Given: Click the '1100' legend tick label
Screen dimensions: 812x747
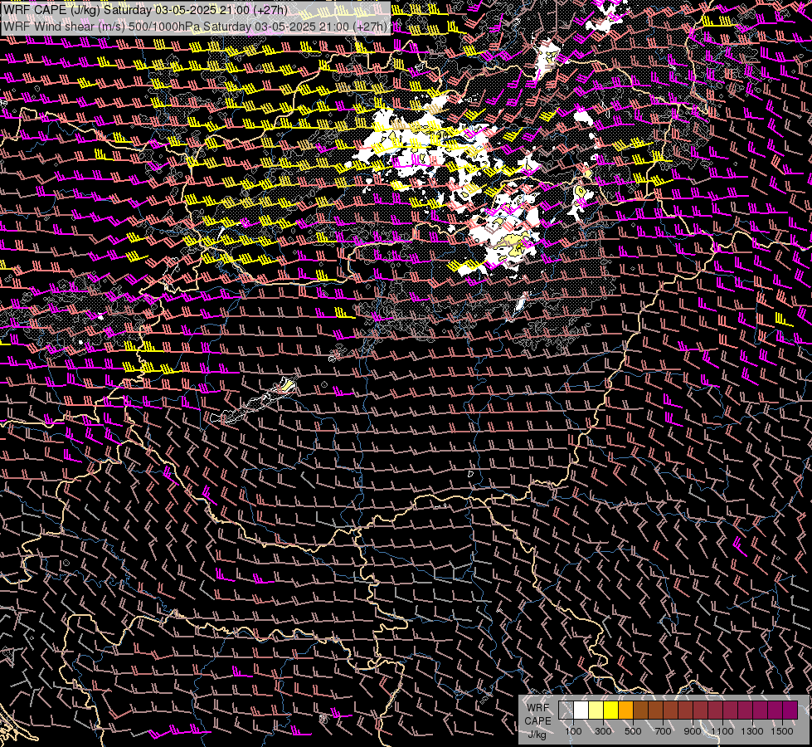Looking at the screenshot, I should (x=722, y=731).
